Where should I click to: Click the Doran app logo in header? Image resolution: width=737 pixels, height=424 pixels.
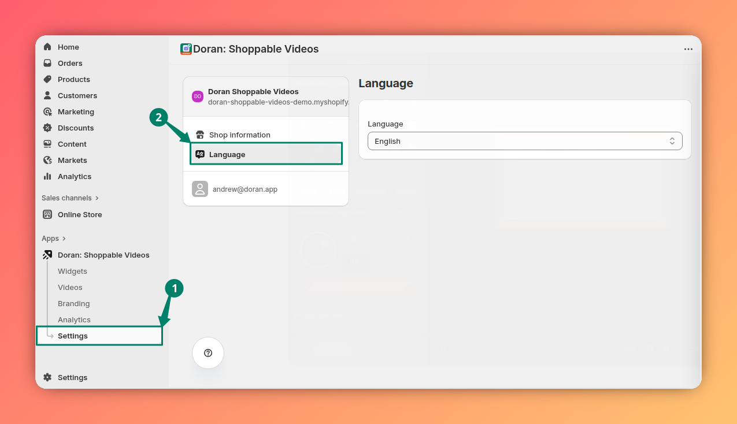tap(186, 49)
